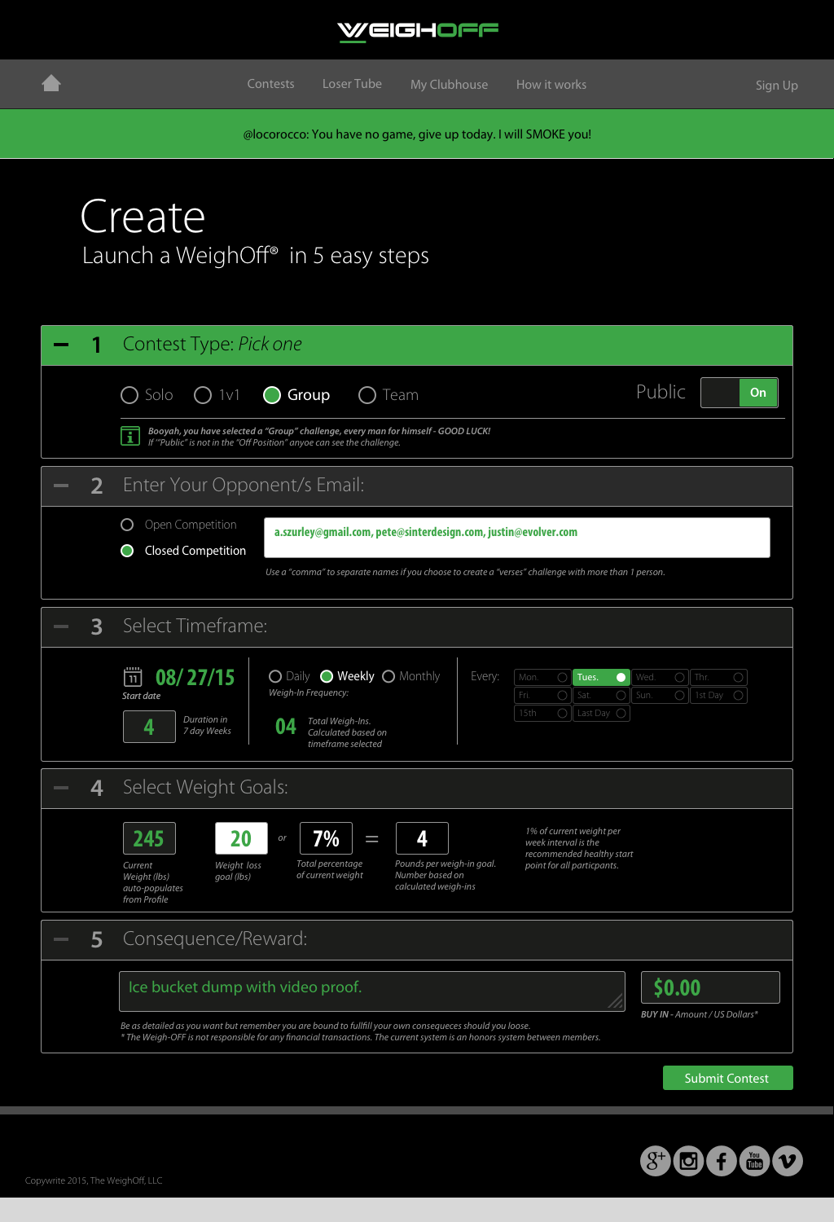Click the duration weeks field showing 4
The width and height of the screenshot is (834, 1222).
pyautogui.click(x=149, y=727)
